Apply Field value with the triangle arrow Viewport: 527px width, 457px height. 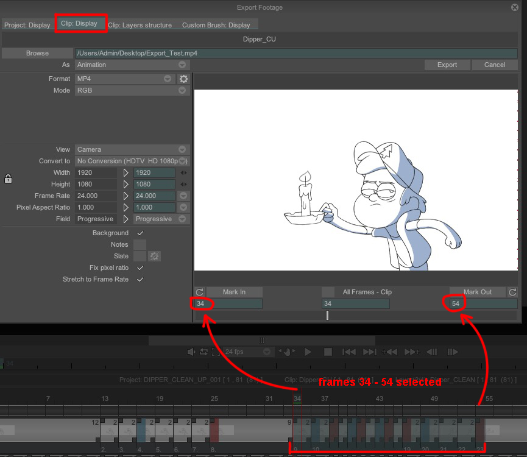(126, 219)
